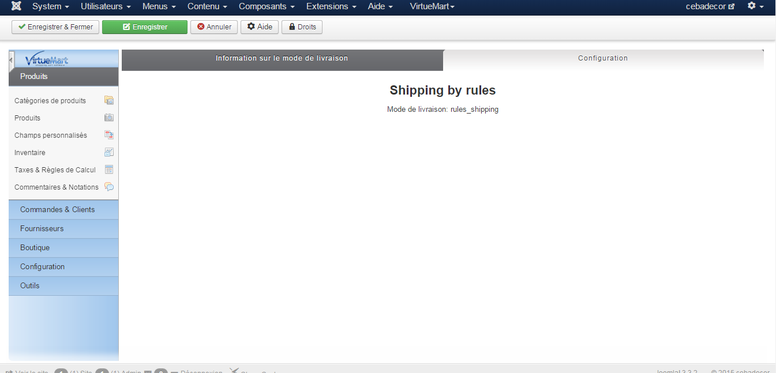Click Taxes & Règles de Calcul calculator icon

point(109,169)
